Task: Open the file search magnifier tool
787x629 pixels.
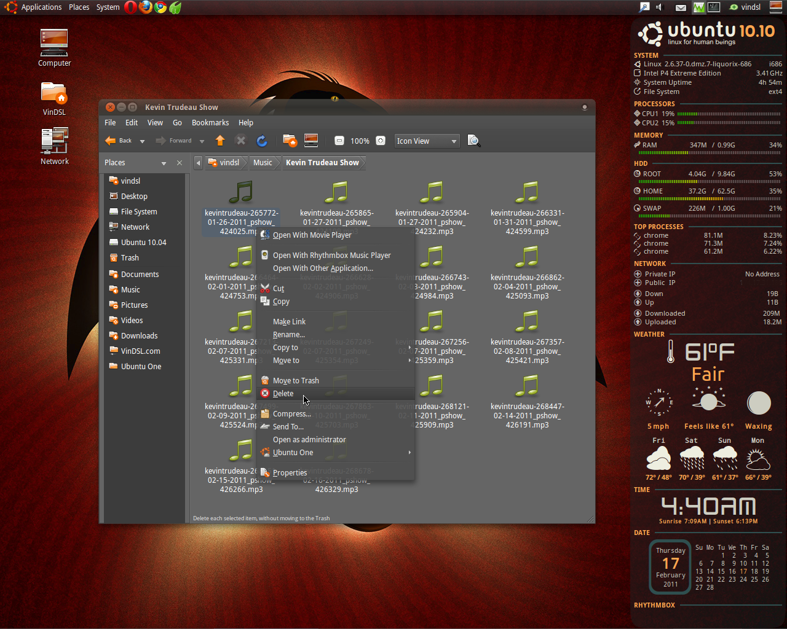Action: (x=473, y=141)
